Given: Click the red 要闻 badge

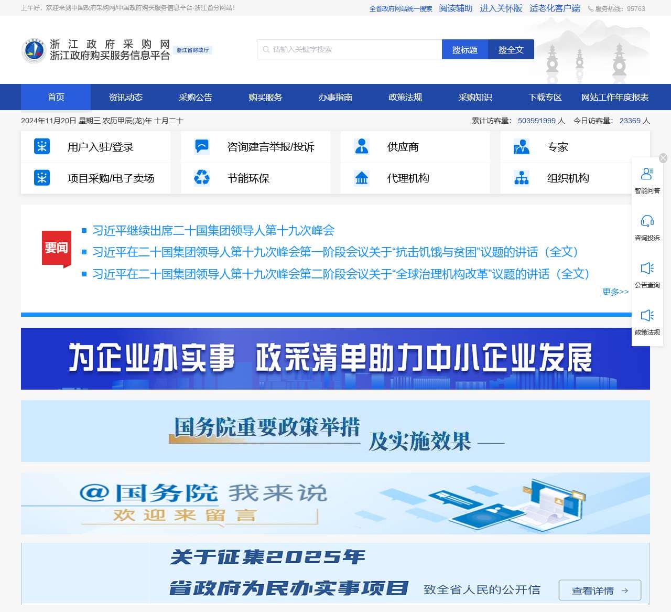Looking at the screenshot, I should [57, 249].
